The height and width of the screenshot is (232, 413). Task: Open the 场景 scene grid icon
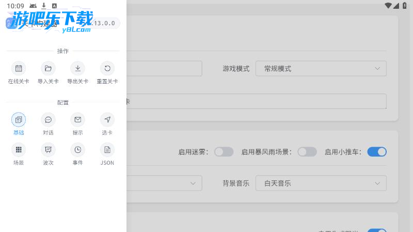pyautogui.click(x=19, y=150)
